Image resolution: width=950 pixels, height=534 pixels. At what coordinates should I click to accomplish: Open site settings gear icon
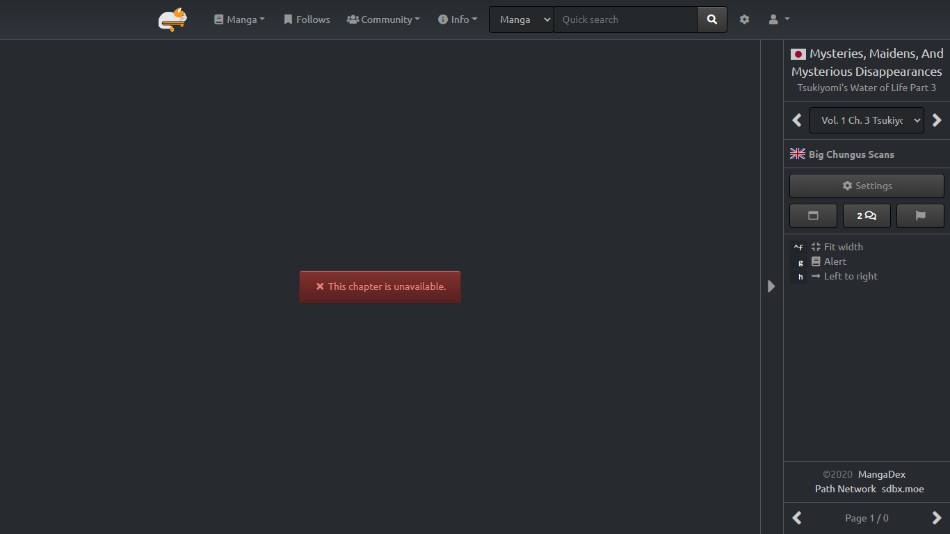click(744, 19)
